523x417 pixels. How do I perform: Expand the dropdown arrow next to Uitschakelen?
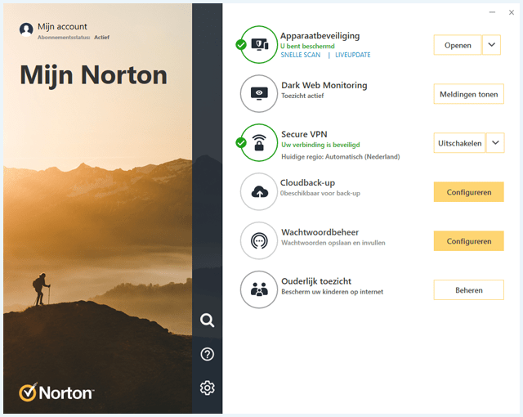click(495, 143)
